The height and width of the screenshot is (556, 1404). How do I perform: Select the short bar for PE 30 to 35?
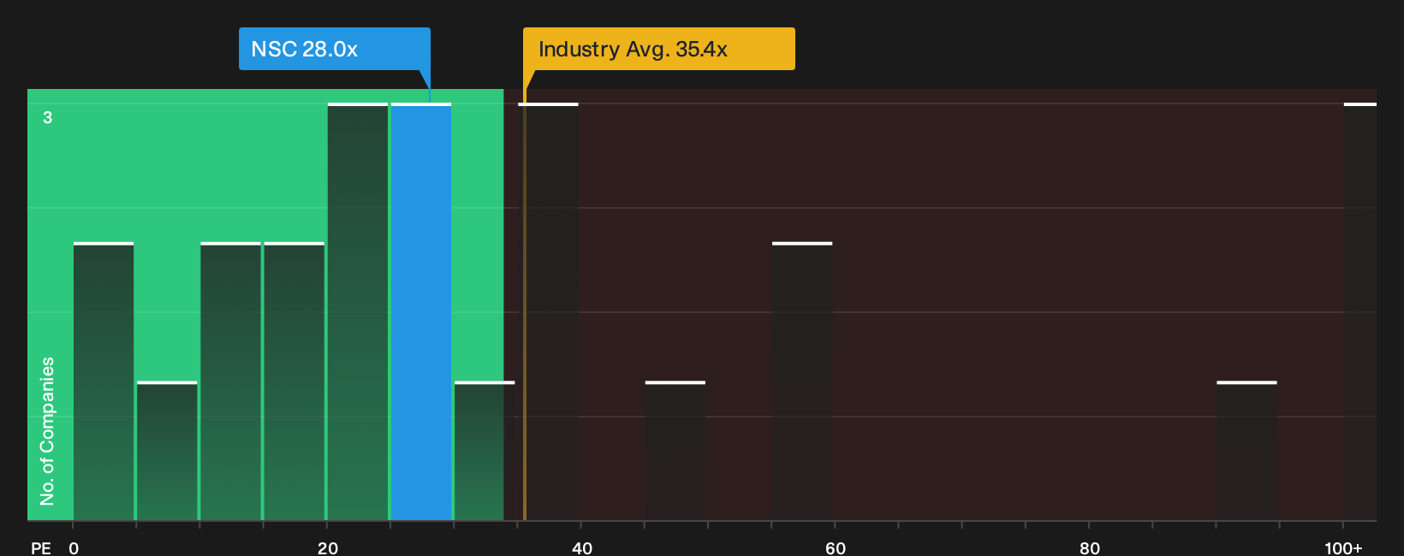pyautogui.click(x=485, y=451)
